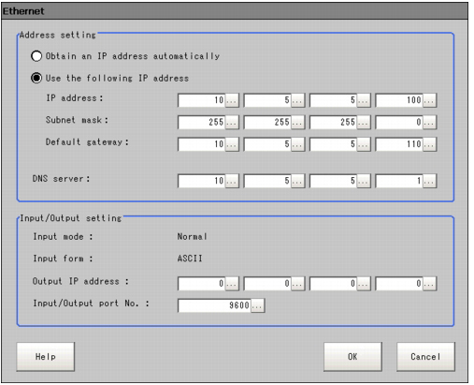The height and width of the screenshot is (385, 474).
Task: Open the ellipsis button beside Output IP third octet
Action: pos(364,284)
